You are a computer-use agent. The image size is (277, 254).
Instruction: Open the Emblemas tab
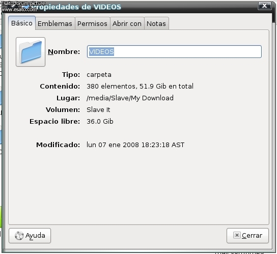(x=55, y=23)
